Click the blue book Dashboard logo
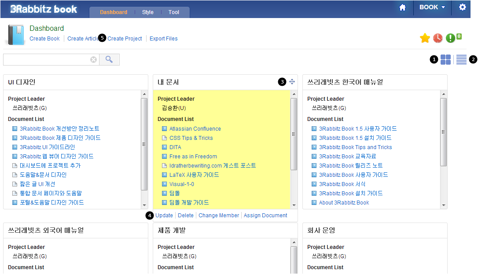This screenshot has width=478, height=274. pyautogui.click(x=16, y=35)
